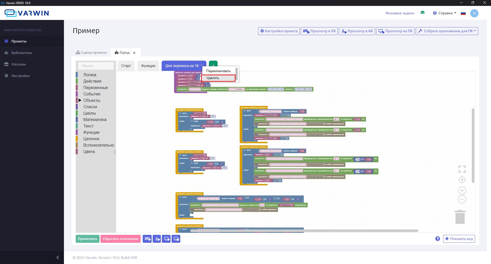Open the Справка dropdown
This screenshot has height=264, width=491.
[445, 13]
